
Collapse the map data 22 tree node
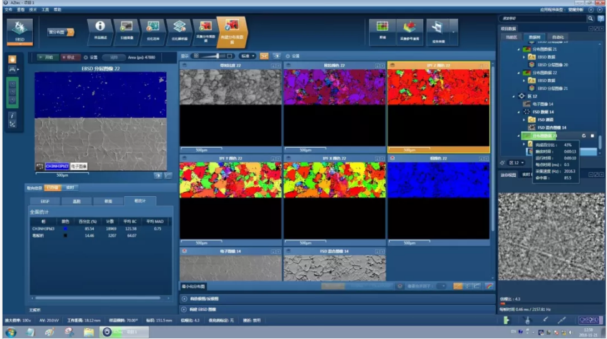pos(519,73)
